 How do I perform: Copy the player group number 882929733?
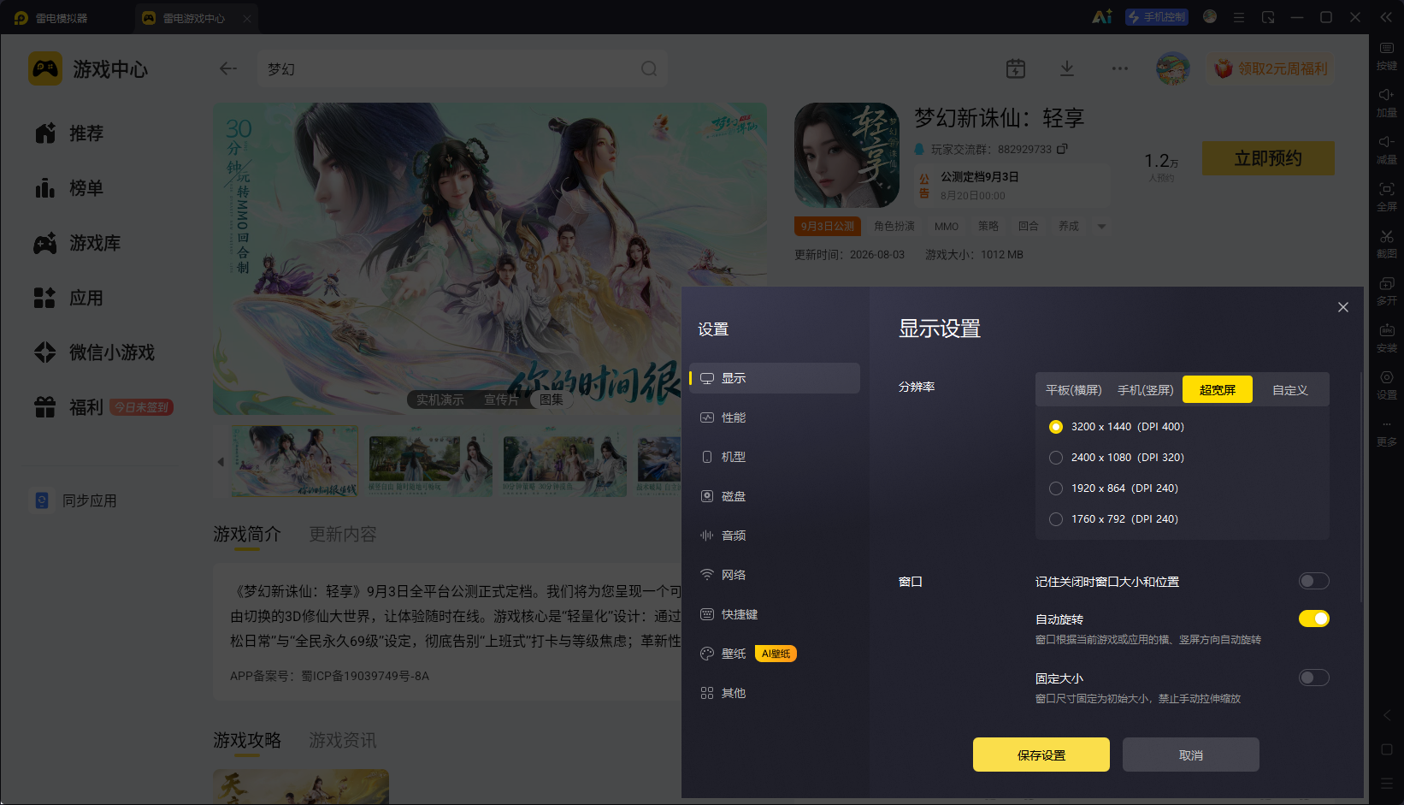point(1062,149)
